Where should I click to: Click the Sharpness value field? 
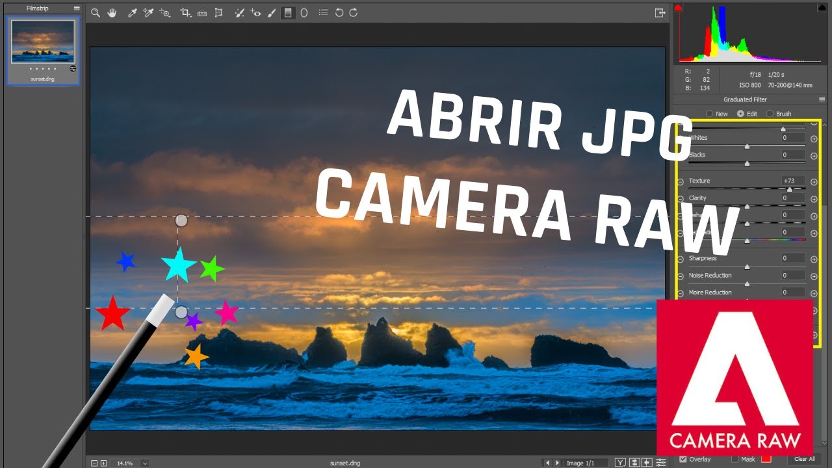point(793,258)
